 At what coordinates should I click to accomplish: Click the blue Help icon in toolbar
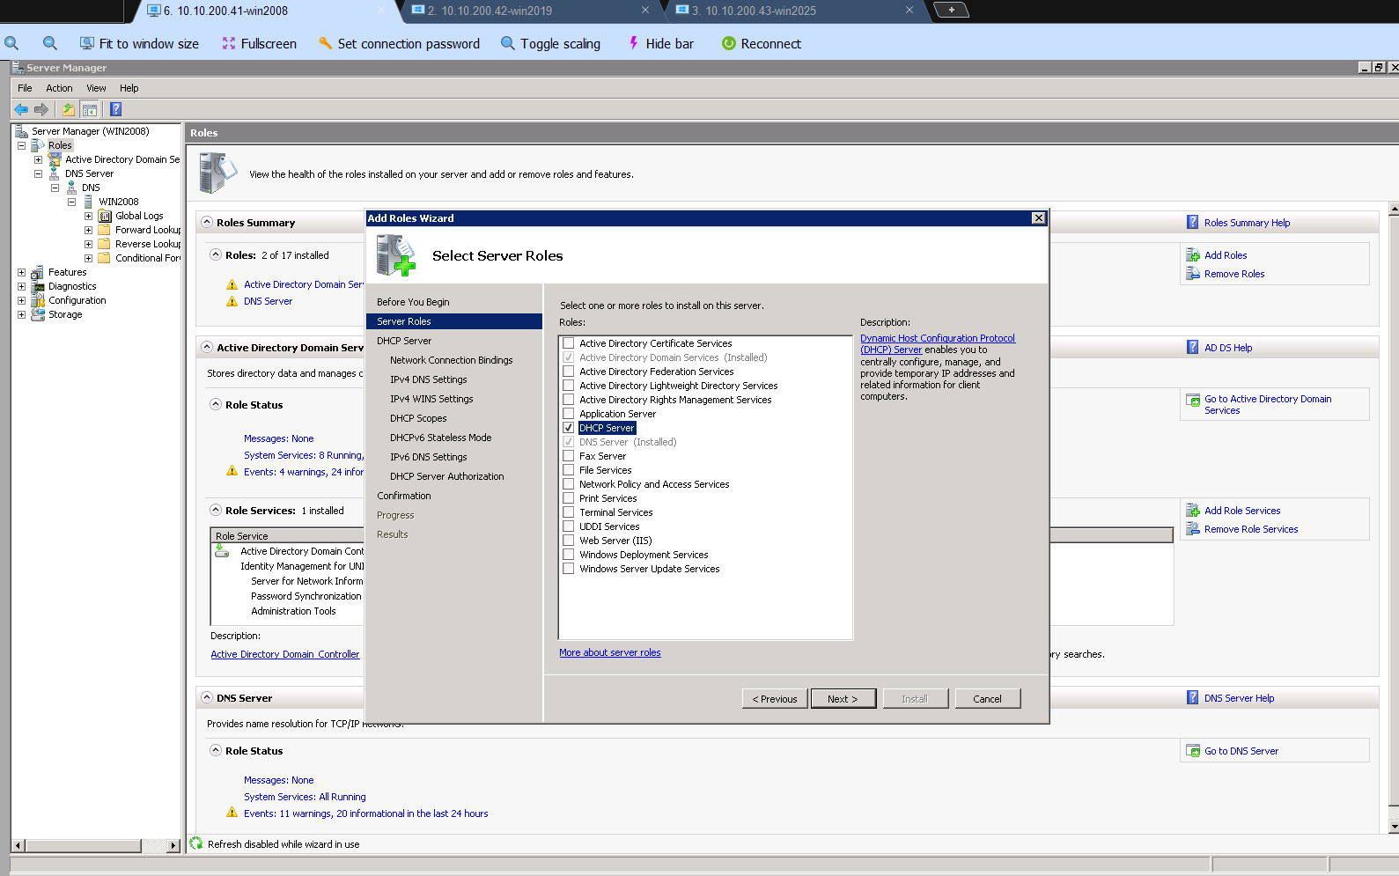[x=115, y=109]
